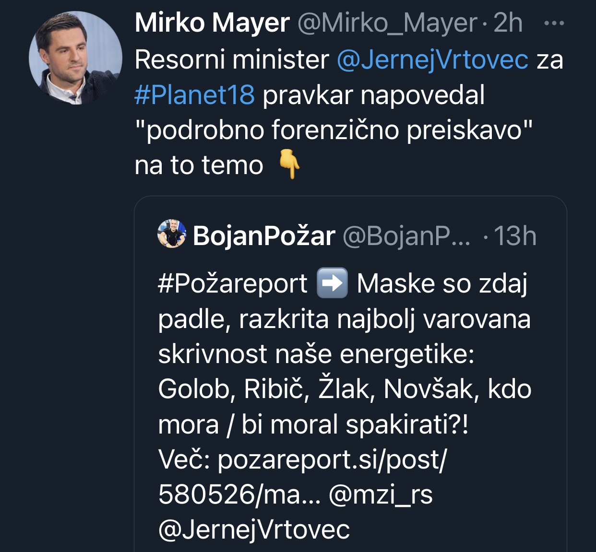Click the pointing-down hand emoji
The height and width of the screenshot is (552, 596).
click(290, 164)
